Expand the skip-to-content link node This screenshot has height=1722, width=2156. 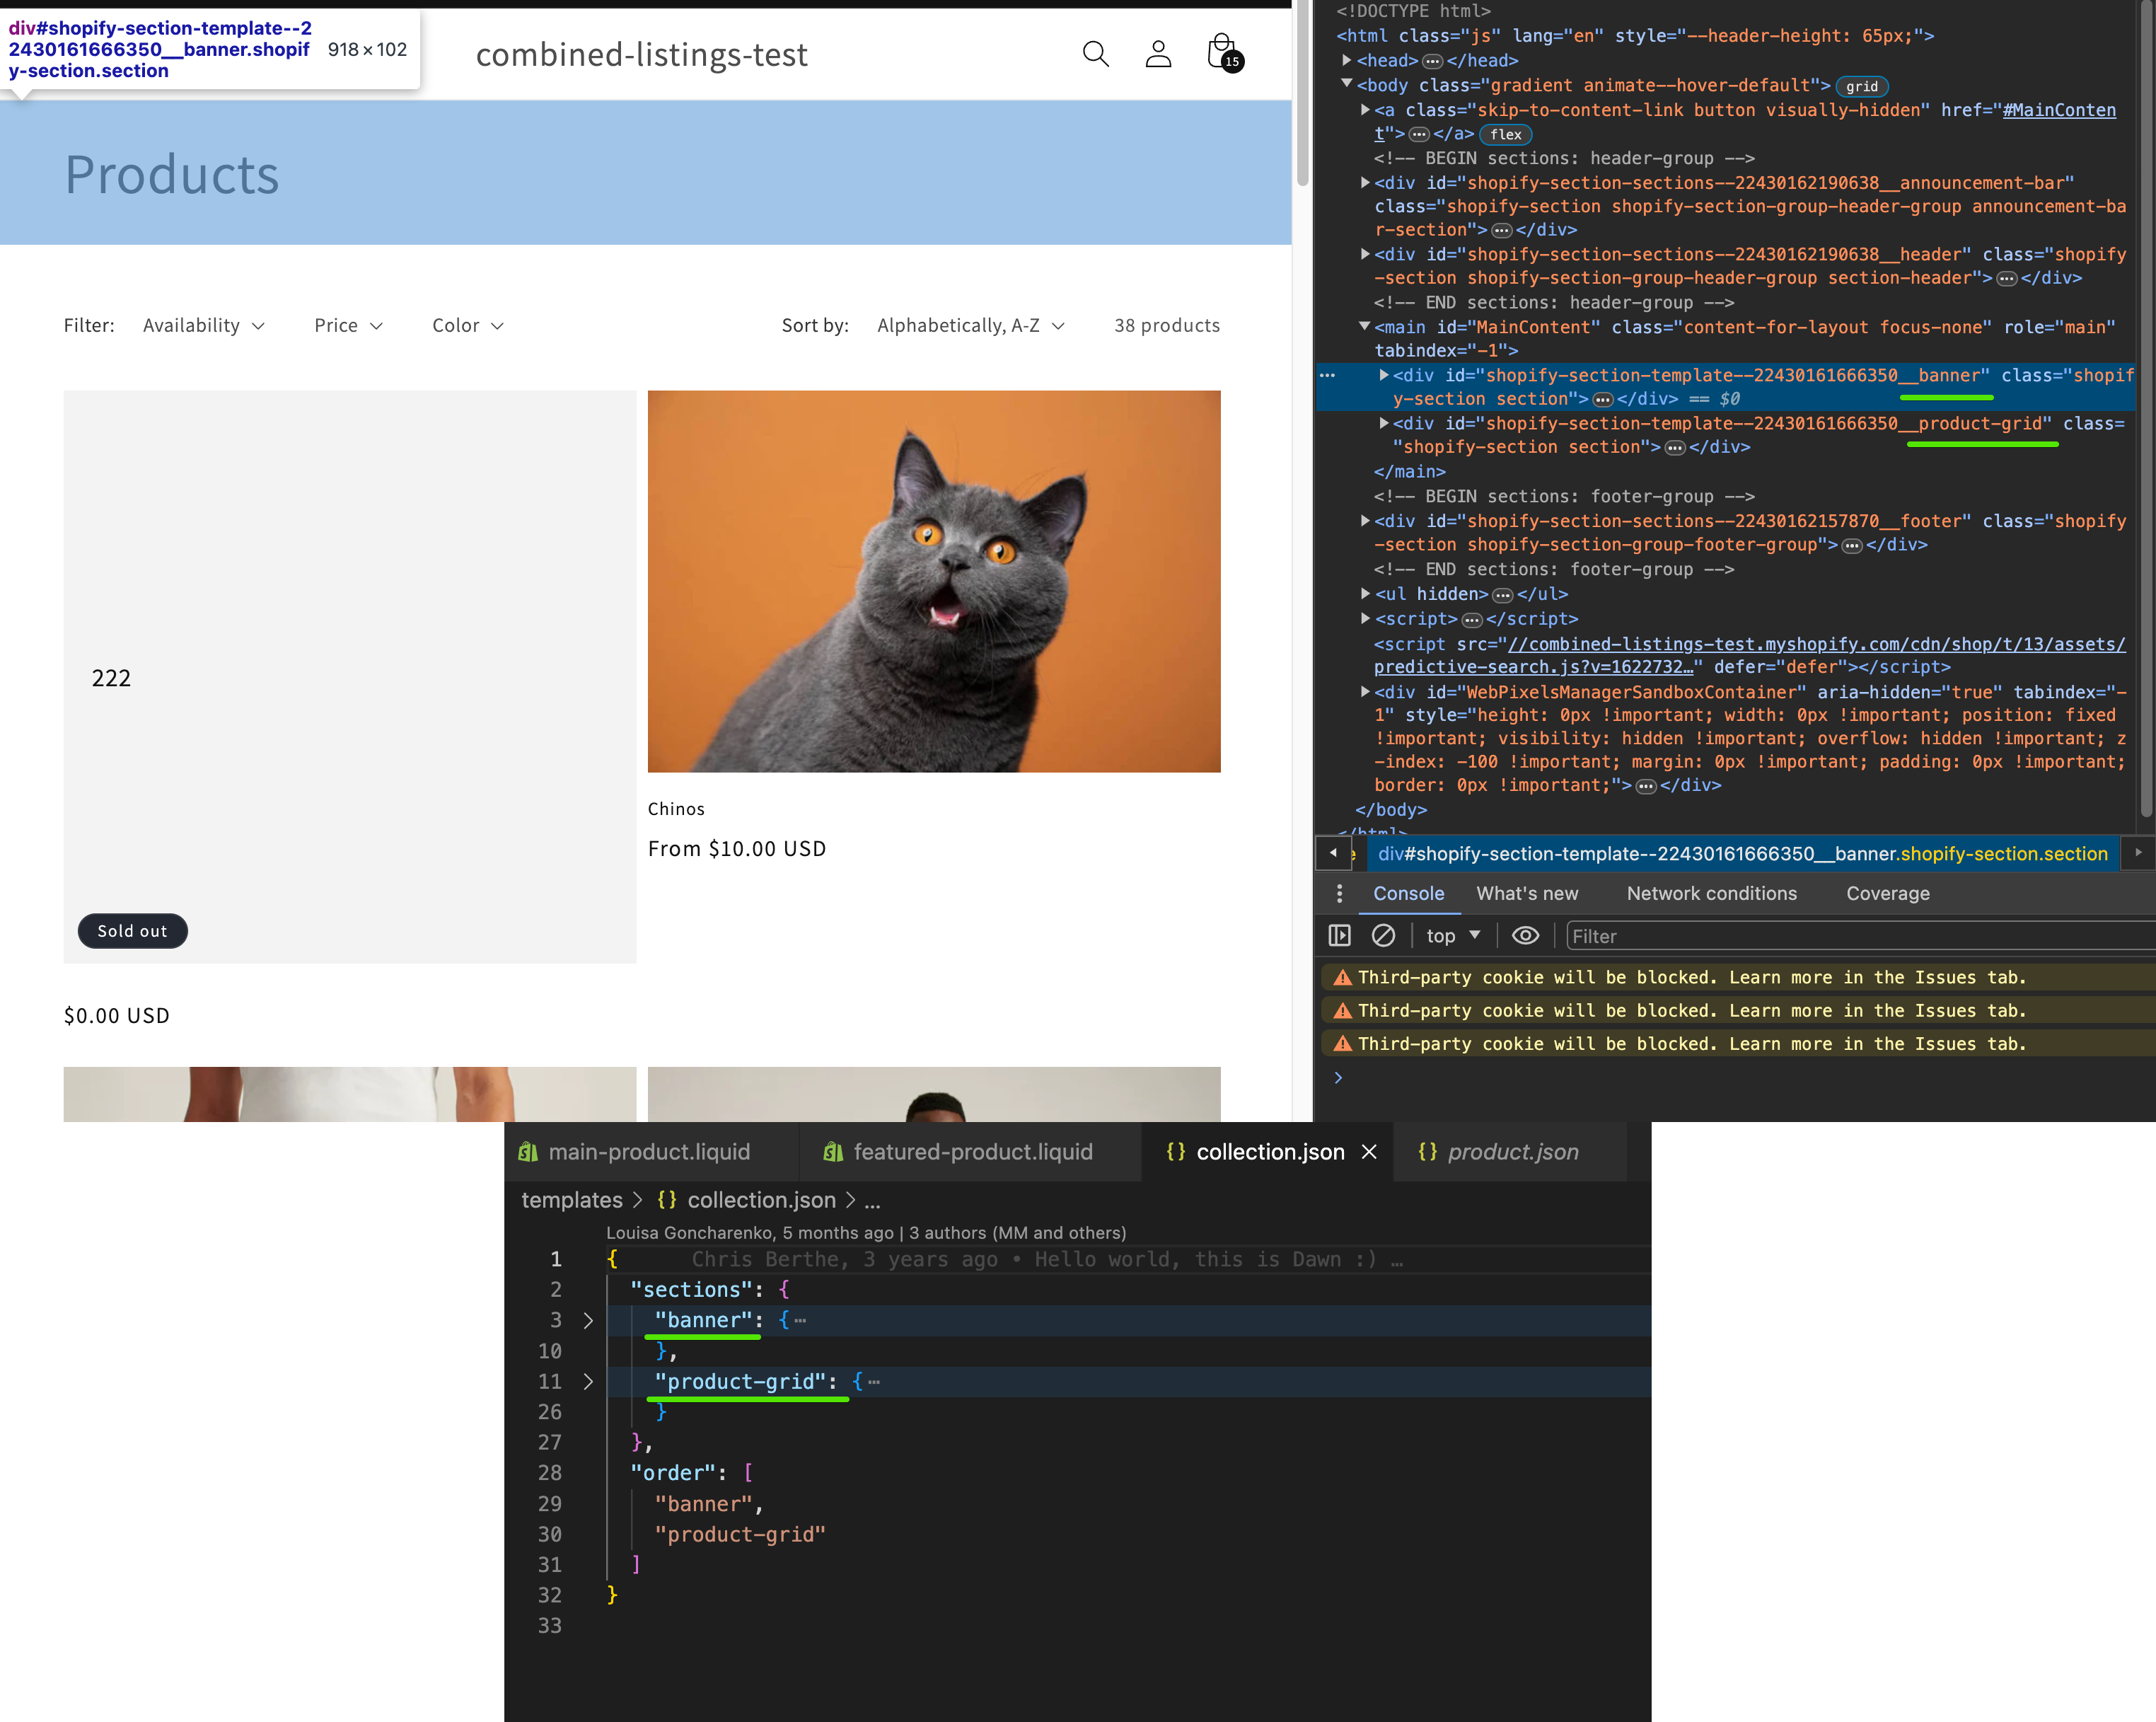[1365, 109]
